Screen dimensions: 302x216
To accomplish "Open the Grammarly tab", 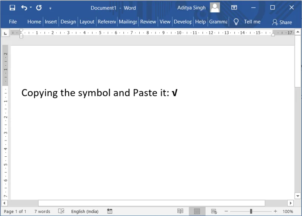I will pyautogui.click(x=218, y=22).
